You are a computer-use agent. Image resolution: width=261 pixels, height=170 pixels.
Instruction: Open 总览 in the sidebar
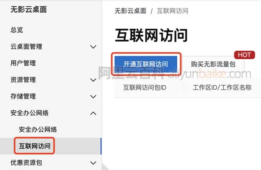point(17,30)
